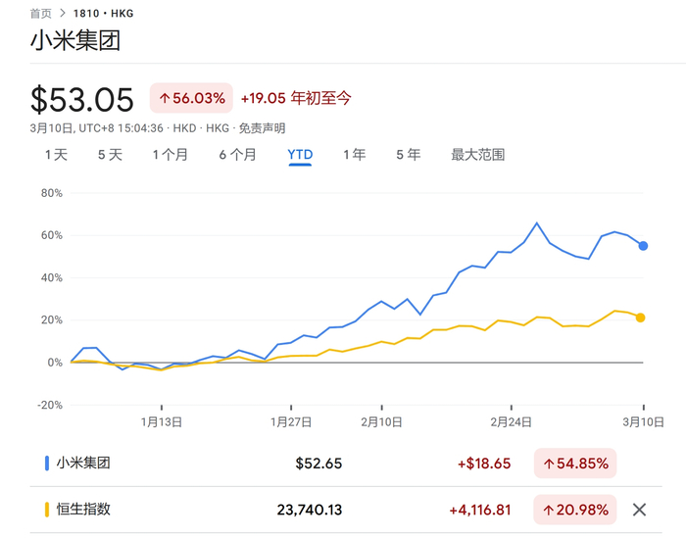
Task: Click the yellow 恒生指数 legend color bar
Action: click(46, 509)
